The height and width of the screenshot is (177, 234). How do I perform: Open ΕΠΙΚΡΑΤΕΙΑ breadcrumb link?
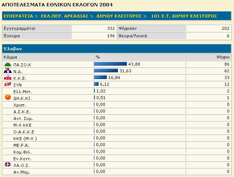[x=18, y=16]
